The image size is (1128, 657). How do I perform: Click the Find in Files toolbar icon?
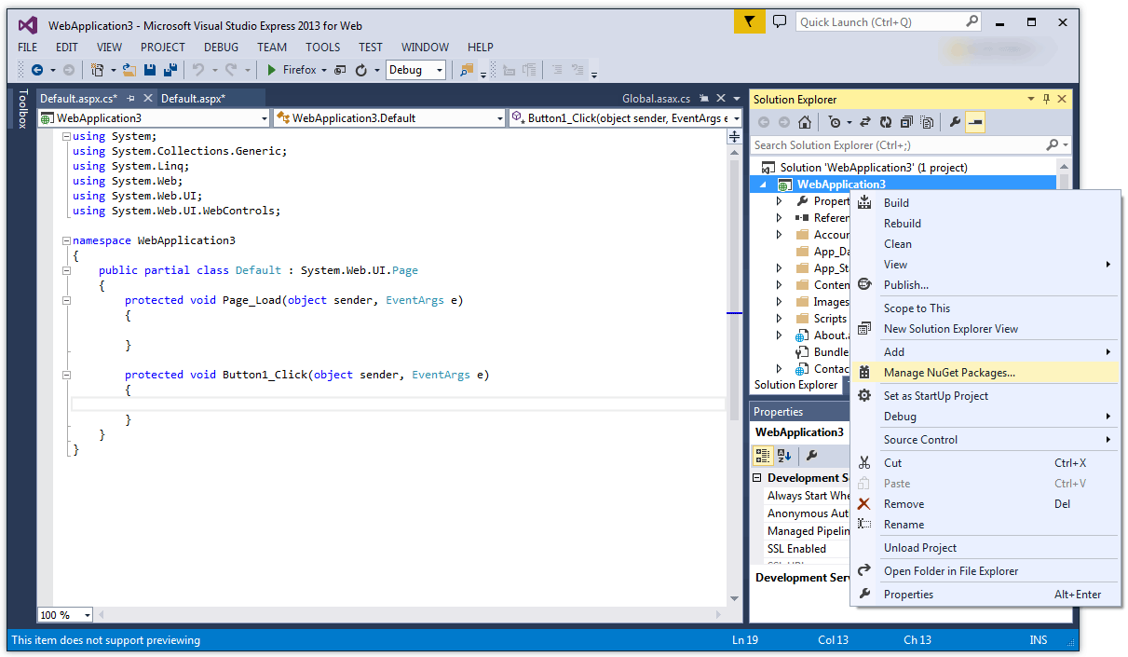click(467, 70)
